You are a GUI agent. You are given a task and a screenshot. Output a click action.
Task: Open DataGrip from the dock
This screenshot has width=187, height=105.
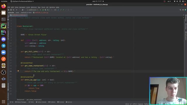(x=4, y=32)
